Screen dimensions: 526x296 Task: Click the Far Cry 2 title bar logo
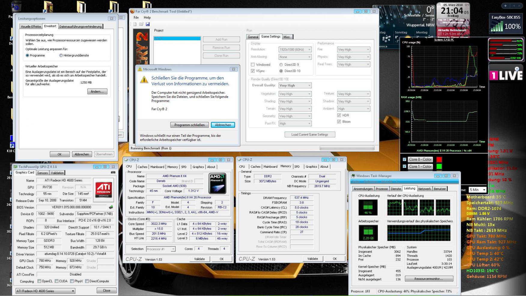132,11
